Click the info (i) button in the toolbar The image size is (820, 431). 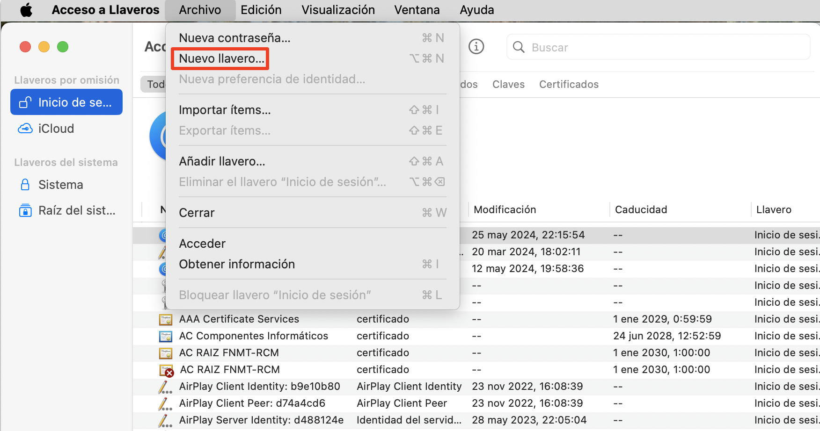tap(476, 46)
